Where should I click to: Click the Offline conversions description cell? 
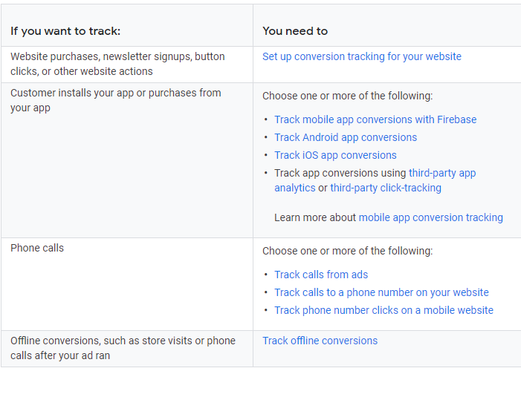point(123,348)
